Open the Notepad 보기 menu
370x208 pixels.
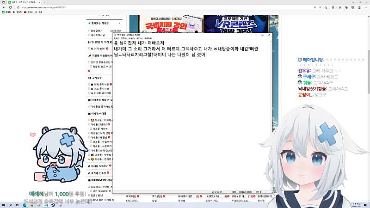[x=140, y=38]
